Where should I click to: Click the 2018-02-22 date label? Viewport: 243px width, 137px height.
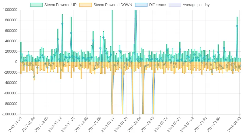coord(161,124)
